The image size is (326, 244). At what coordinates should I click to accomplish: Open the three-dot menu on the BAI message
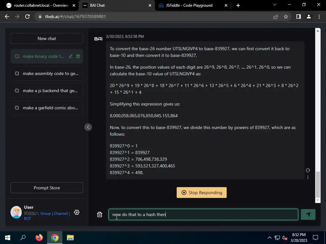click(x=308, y=177)
